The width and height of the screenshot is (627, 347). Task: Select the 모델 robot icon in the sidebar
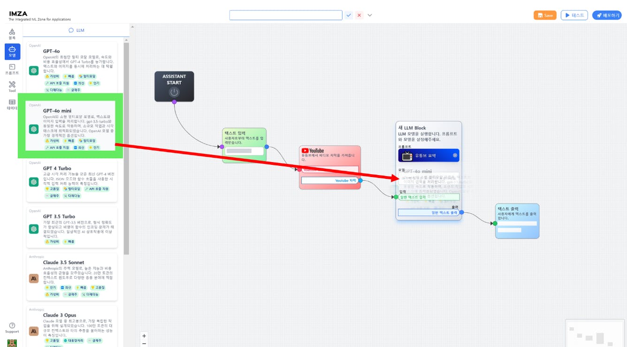(12, 51)
